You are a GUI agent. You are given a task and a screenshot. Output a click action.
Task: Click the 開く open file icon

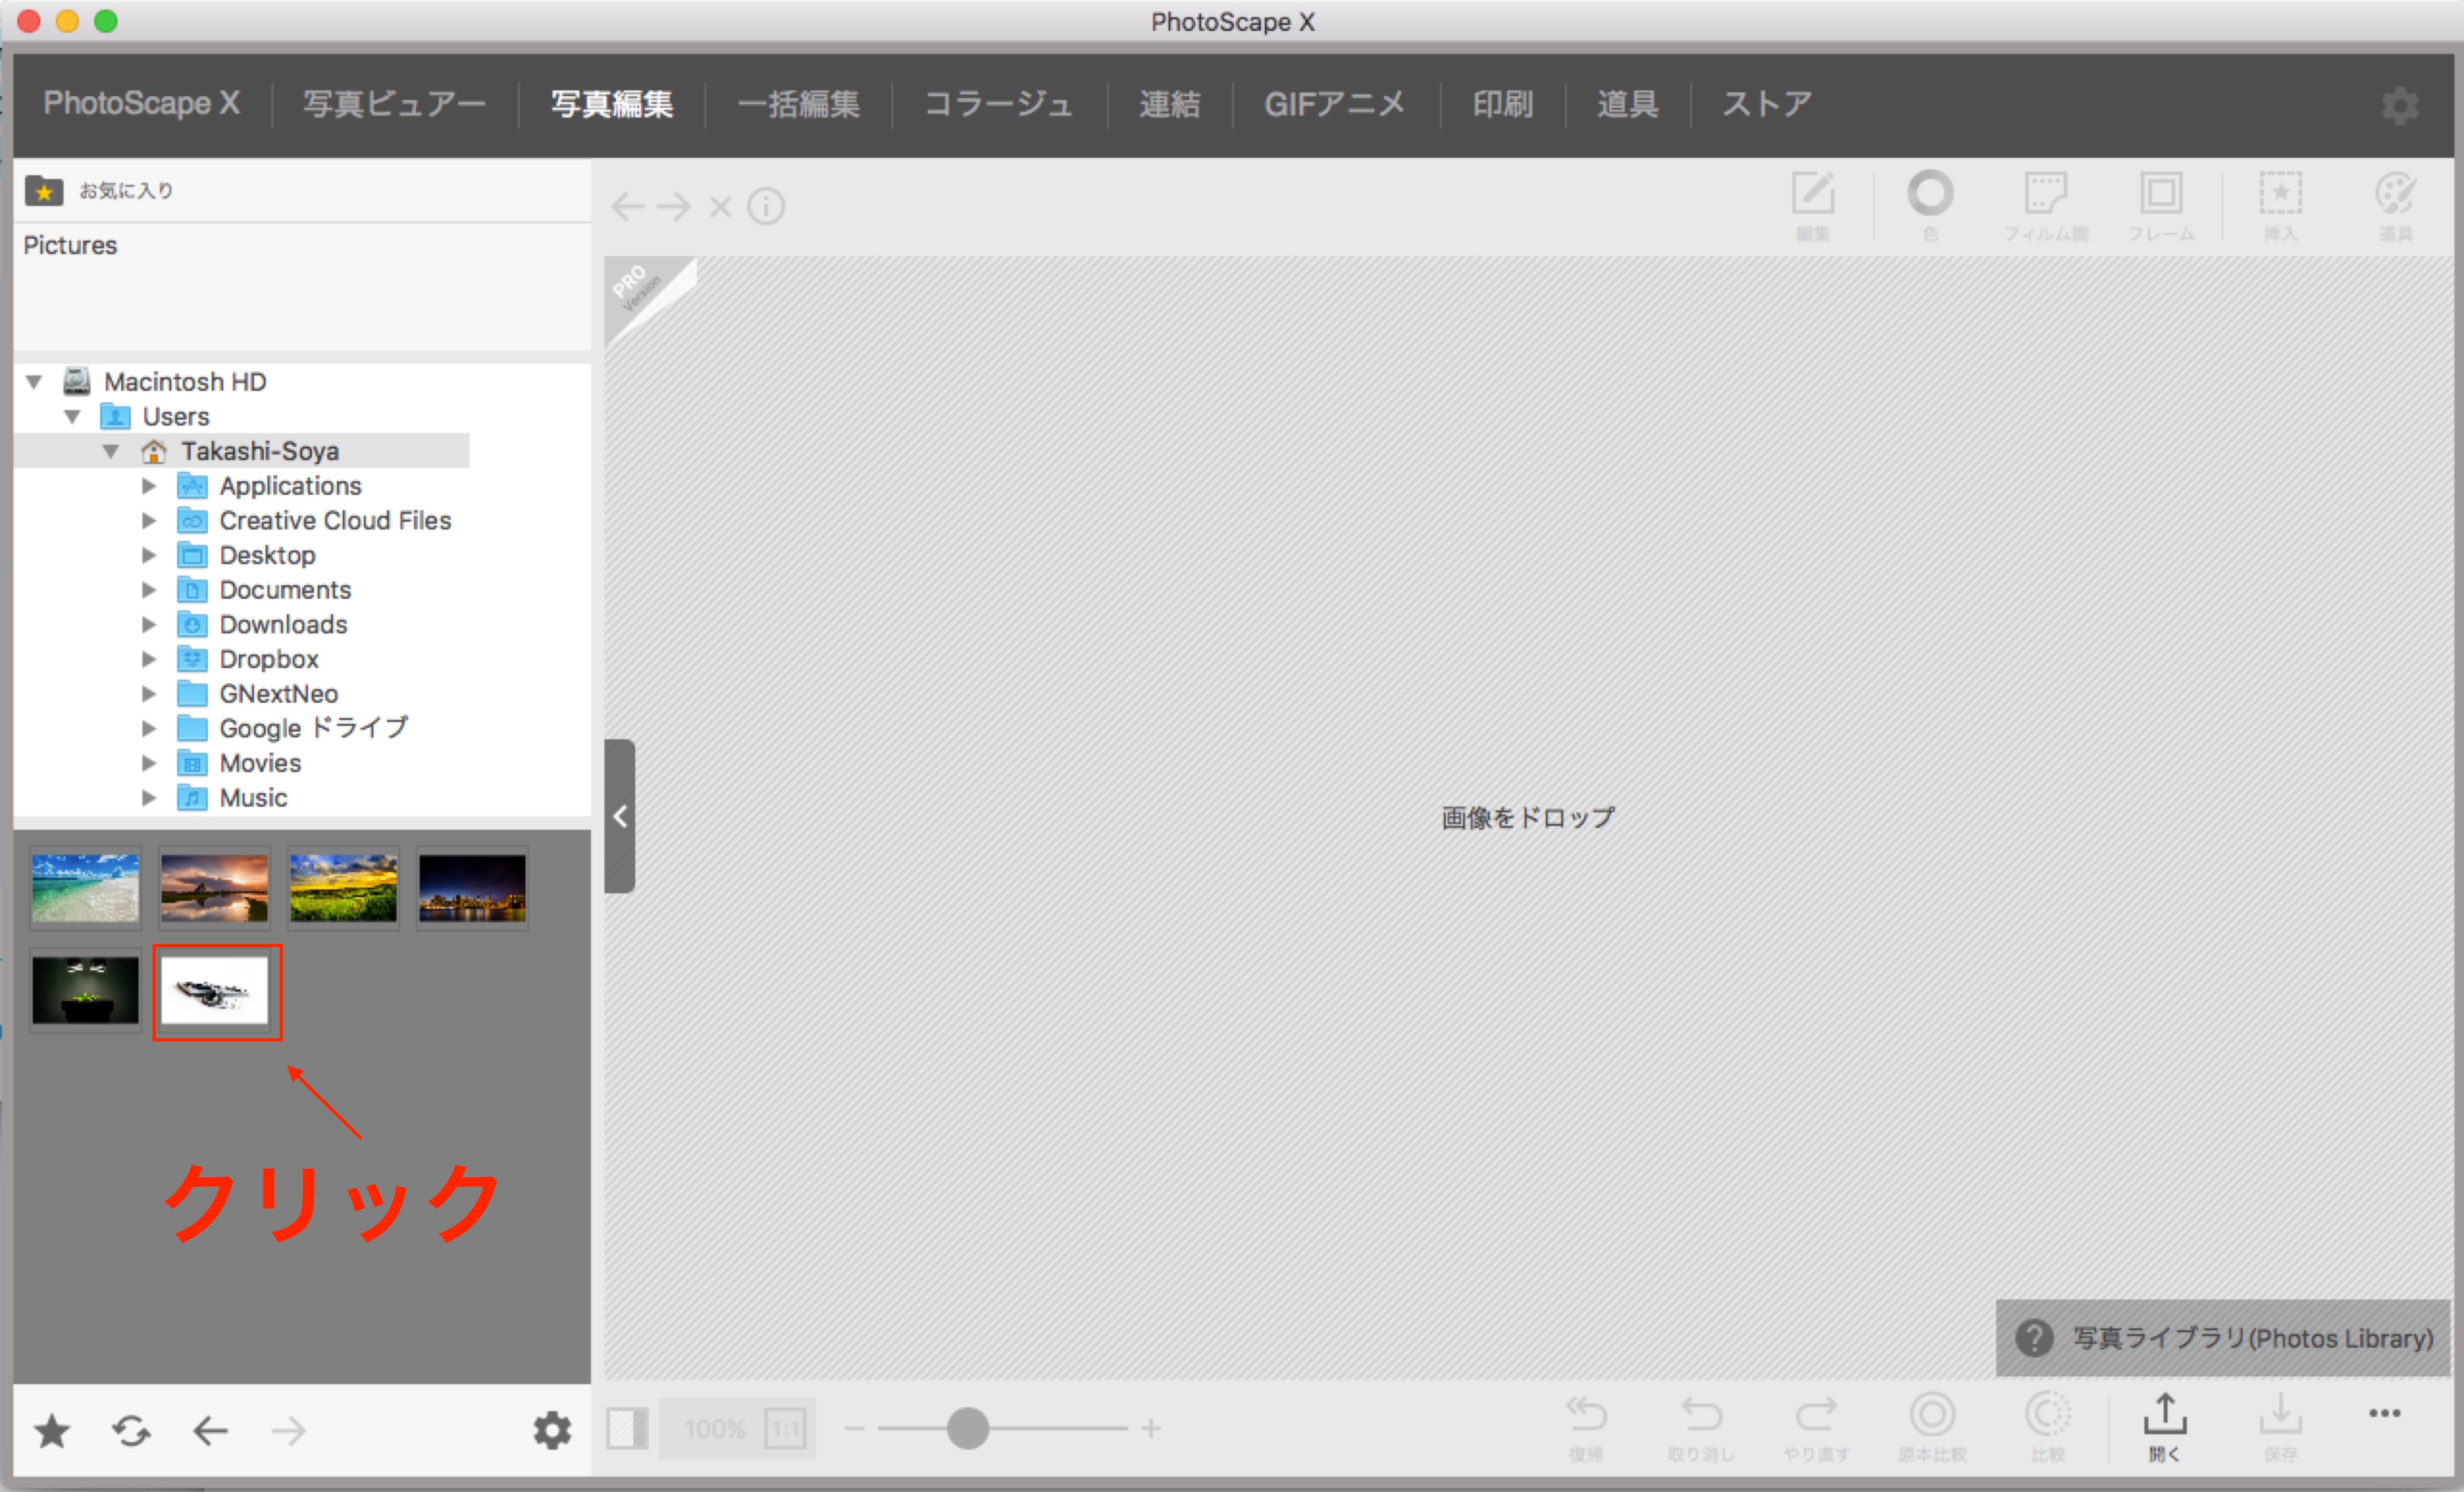[x=2165, y=1428]
